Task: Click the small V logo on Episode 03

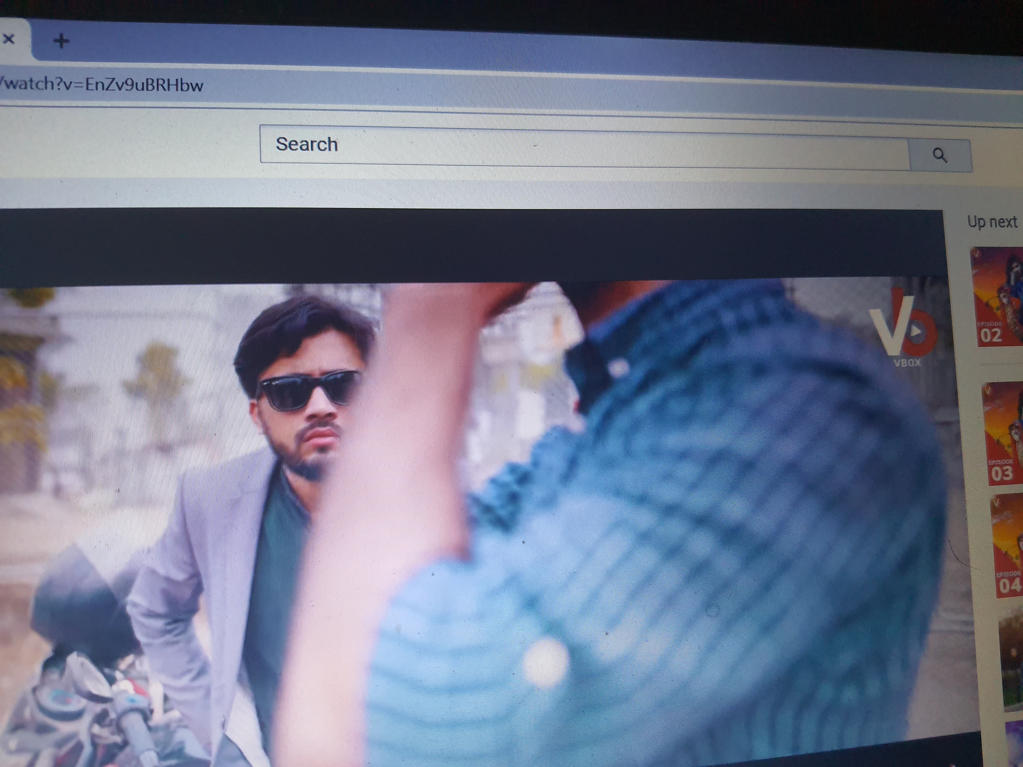Action: tap(988, 391)
